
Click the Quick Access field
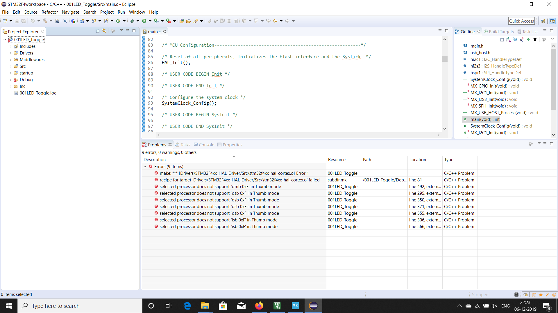click(x=521, y=21)
